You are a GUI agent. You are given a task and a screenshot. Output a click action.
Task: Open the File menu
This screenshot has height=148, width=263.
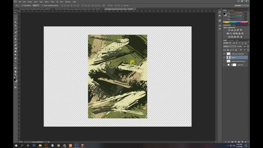click(20, 2)
